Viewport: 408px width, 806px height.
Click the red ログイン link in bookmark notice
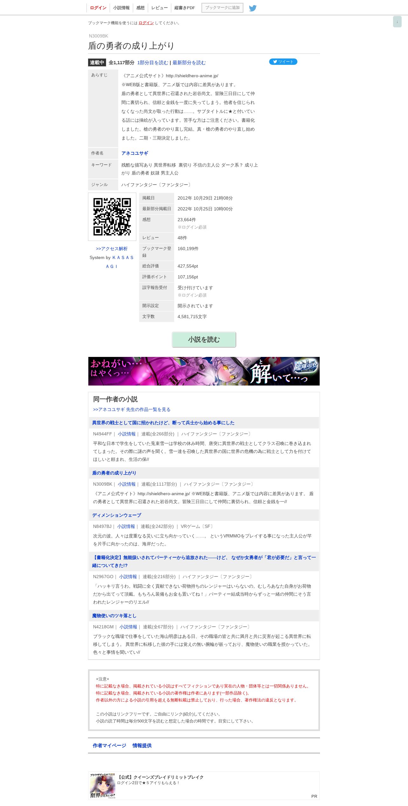pos(146,23)
